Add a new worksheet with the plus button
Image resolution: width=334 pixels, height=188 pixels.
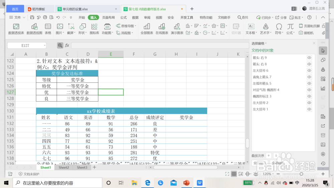pyautogui.click(x=95, y=167)
